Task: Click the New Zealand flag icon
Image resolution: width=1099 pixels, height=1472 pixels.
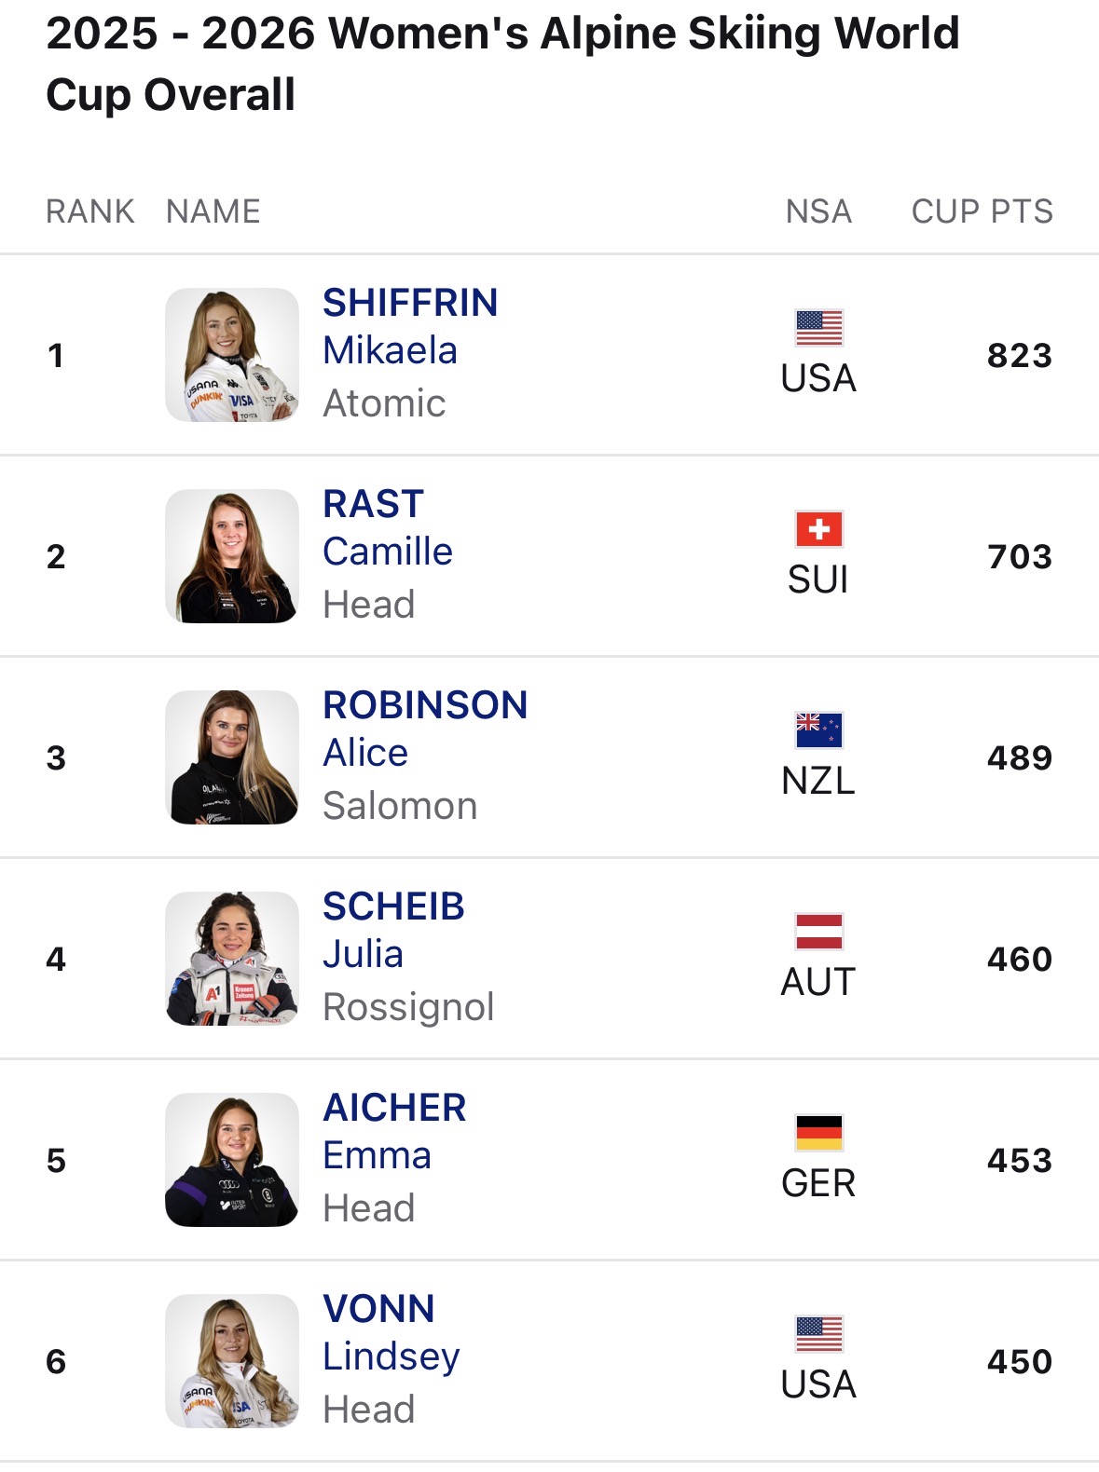Action: pyautogui.click(x=818, y=730)
